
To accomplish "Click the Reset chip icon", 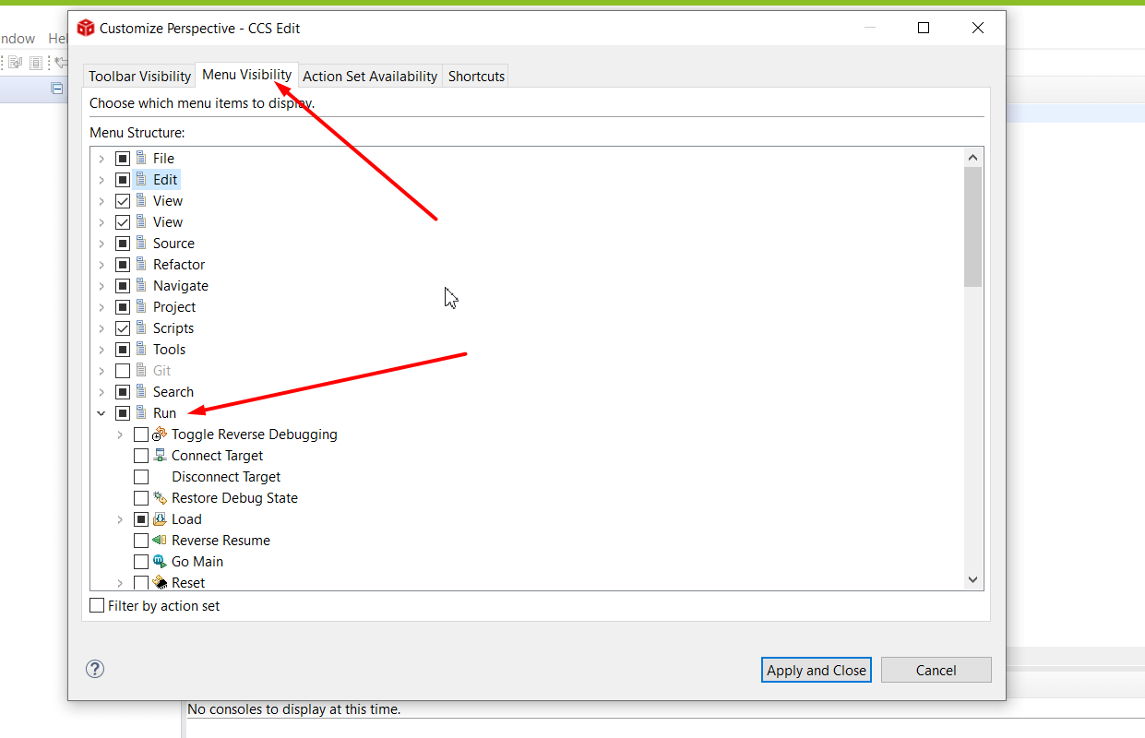I will (160, 583).
